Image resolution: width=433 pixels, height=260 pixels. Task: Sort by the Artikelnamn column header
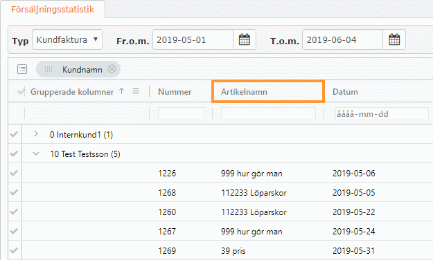(x=244, y=92)
